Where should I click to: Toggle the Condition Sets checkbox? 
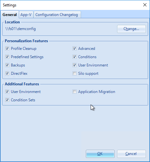tap(7, 100)
